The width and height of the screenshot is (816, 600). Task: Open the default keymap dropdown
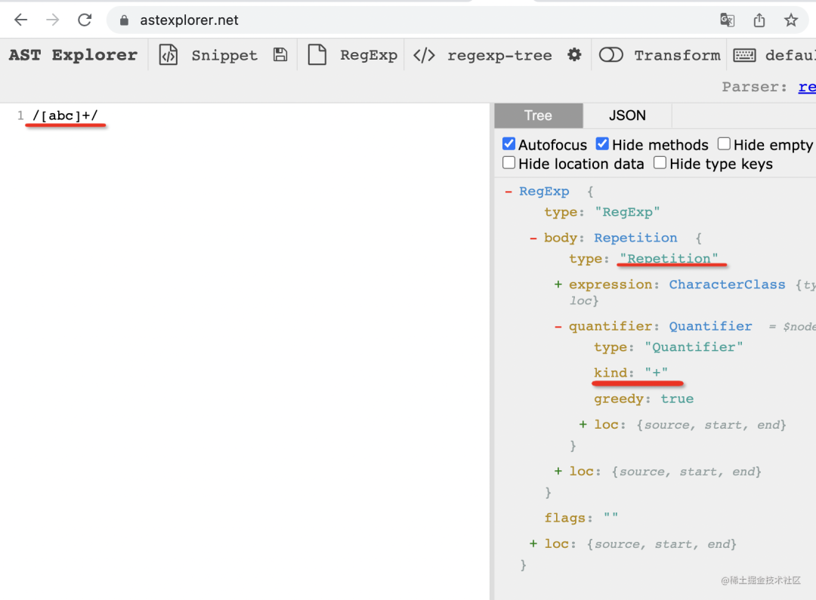coord(790,55)
